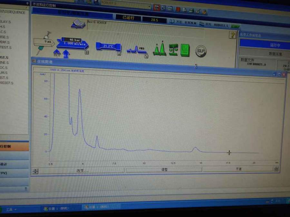Click the red stop icon in the toolbar
This screenshot has width=290, height=217.
click(x=178, y=9)
